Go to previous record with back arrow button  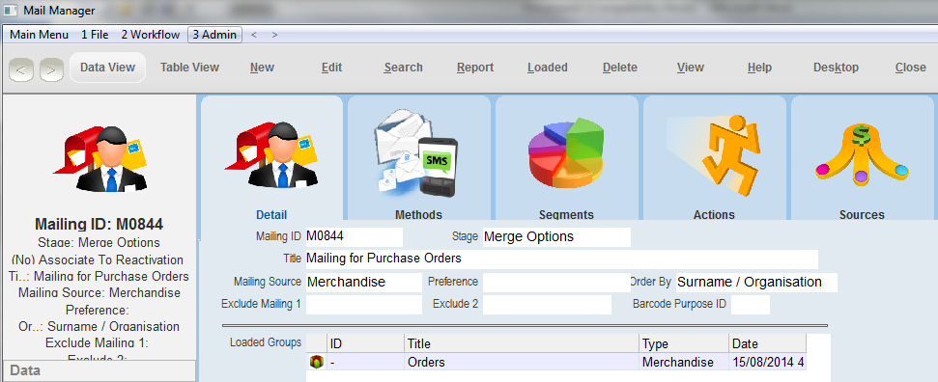21,70
